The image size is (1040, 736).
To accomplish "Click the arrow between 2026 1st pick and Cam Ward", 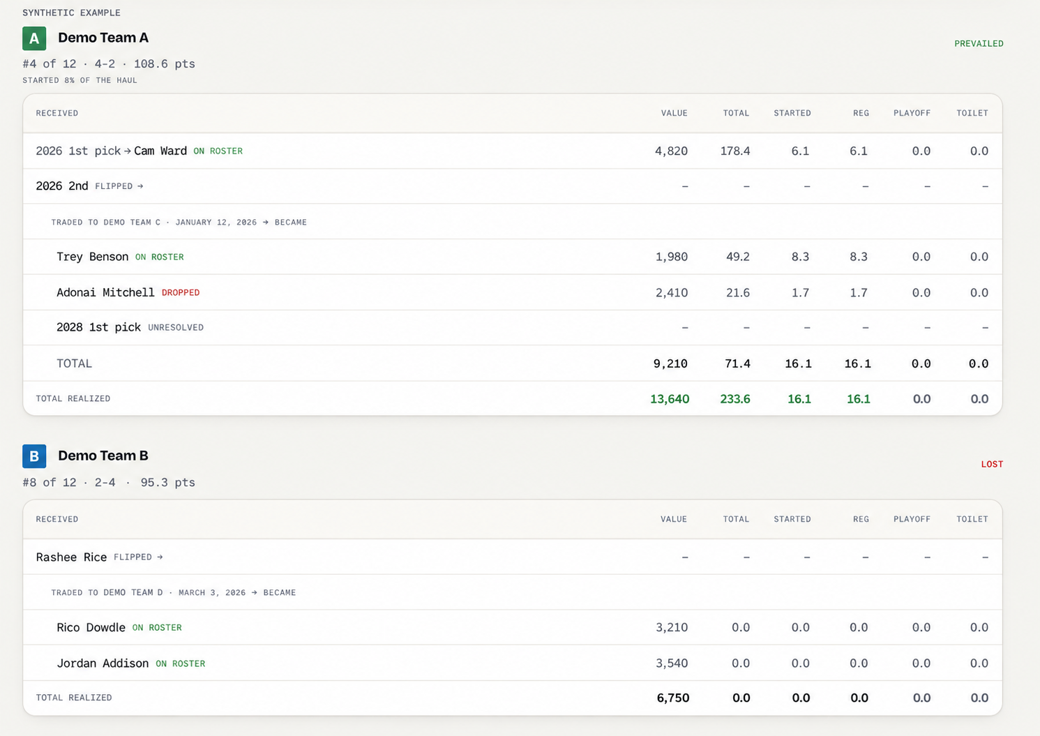I will [x=128, y=151].
